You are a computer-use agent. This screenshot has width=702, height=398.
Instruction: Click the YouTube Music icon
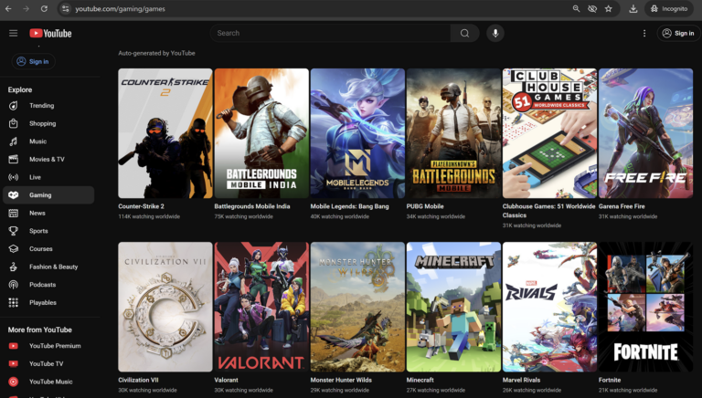14,382
